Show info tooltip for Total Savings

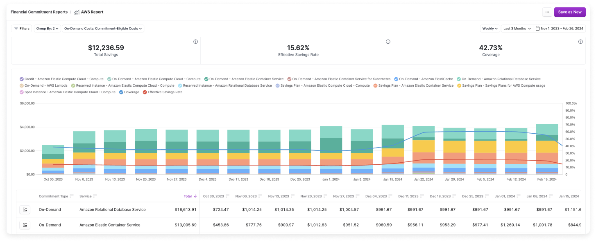pyautogui.click(x=195, y=42)
